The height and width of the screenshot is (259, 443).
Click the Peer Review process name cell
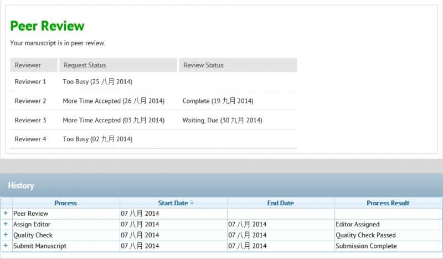coord(31,214)
